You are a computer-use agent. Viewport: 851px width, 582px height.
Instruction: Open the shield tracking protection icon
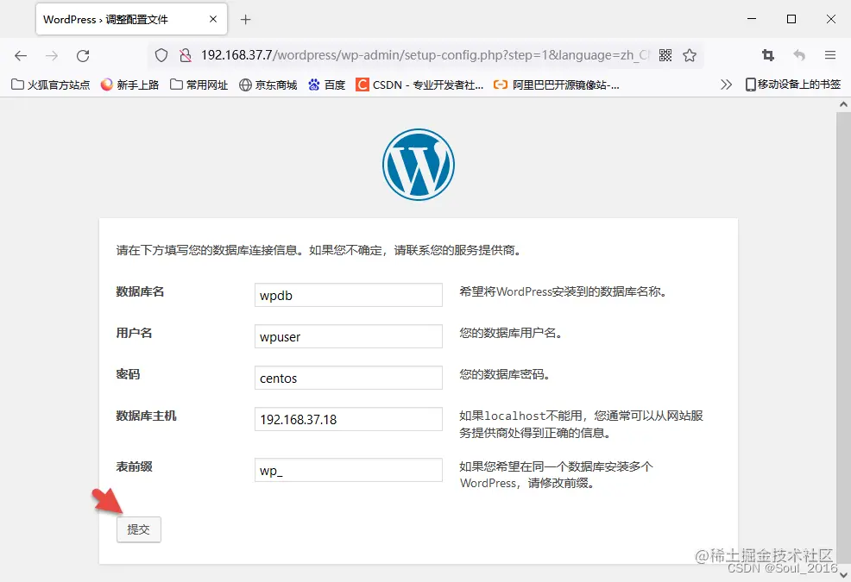point(161,55)
